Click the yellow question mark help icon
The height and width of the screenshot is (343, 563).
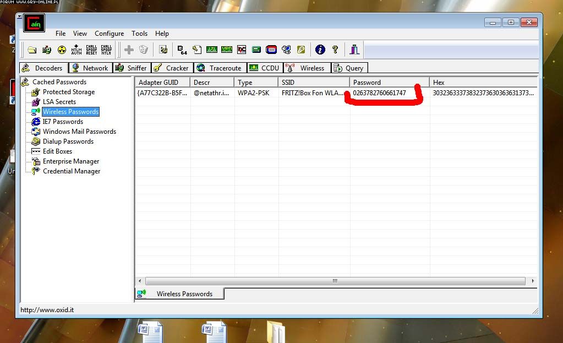click(x=335, y=50)
